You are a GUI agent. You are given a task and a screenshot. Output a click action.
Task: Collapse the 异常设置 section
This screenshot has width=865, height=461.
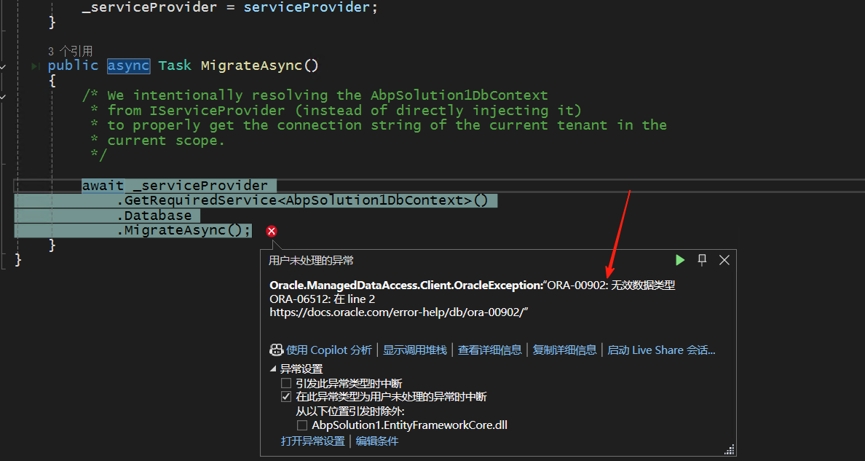point(273,369)
